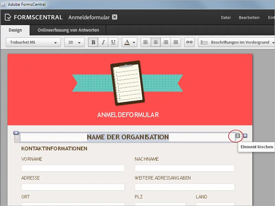
Task: Justify the text
Action: click(x=176, y=42)
